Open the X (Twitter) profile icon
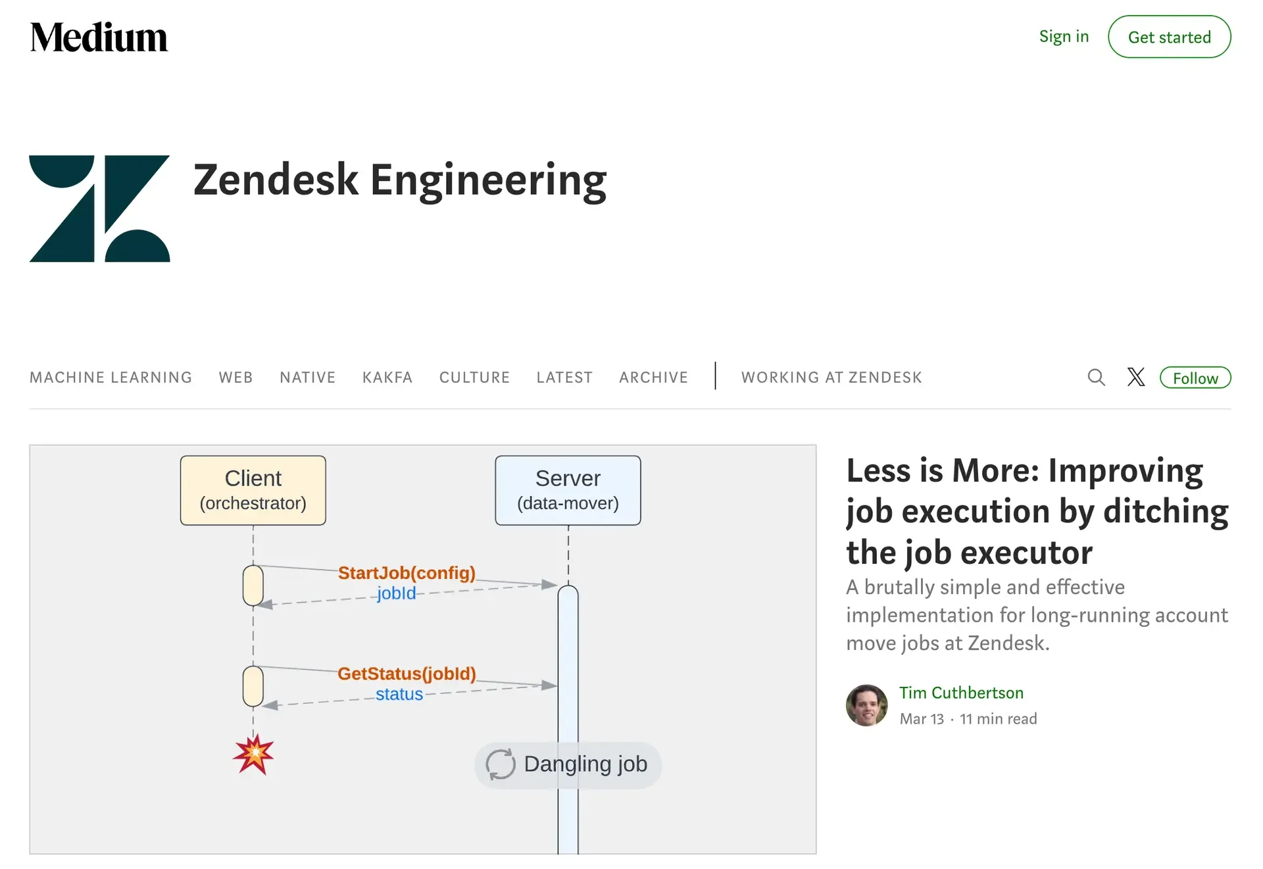This screenshot has height=869, width=1263. tap(1136, 378)
